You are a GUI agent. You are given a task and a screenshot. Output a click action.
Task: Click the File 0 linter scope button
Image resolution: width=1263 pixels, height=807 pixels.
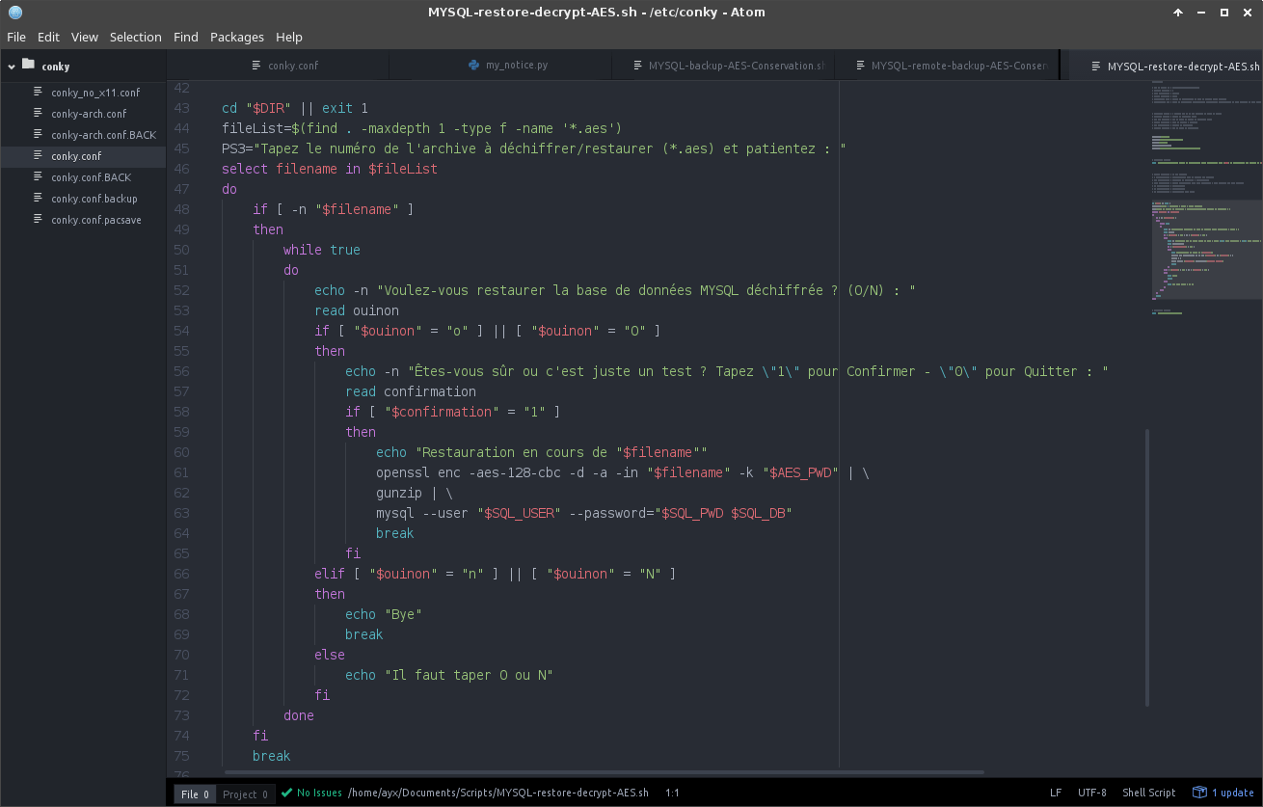(x=196, y=794)
